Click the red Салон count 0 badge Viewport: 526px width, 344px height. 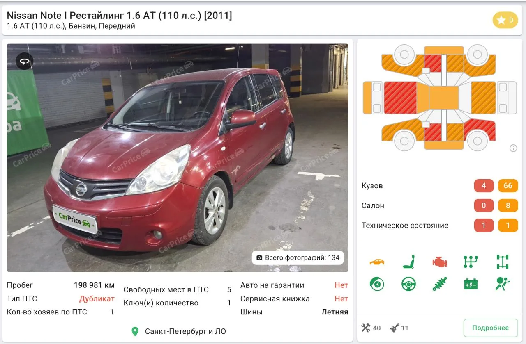click(x=484, y=205)
